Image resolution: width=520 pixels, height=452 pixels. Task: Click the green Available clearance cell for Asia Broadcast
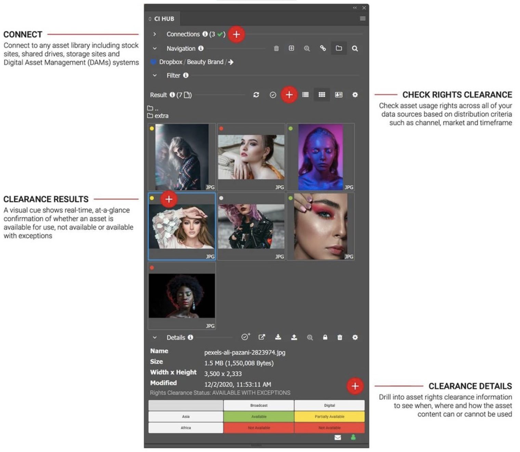click(259, 416)
